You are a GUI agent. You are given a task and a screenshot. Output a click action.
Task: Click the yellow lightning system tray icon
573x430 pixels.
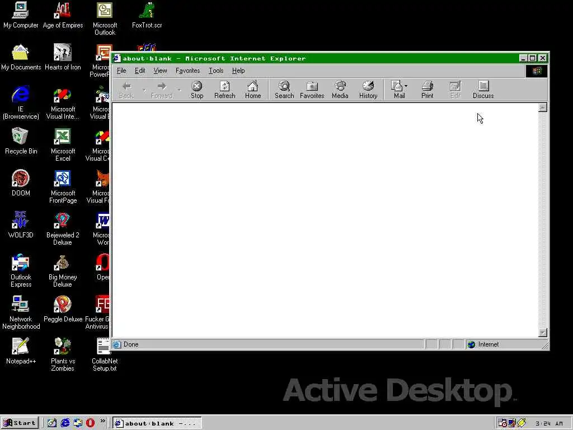[522, 423]
